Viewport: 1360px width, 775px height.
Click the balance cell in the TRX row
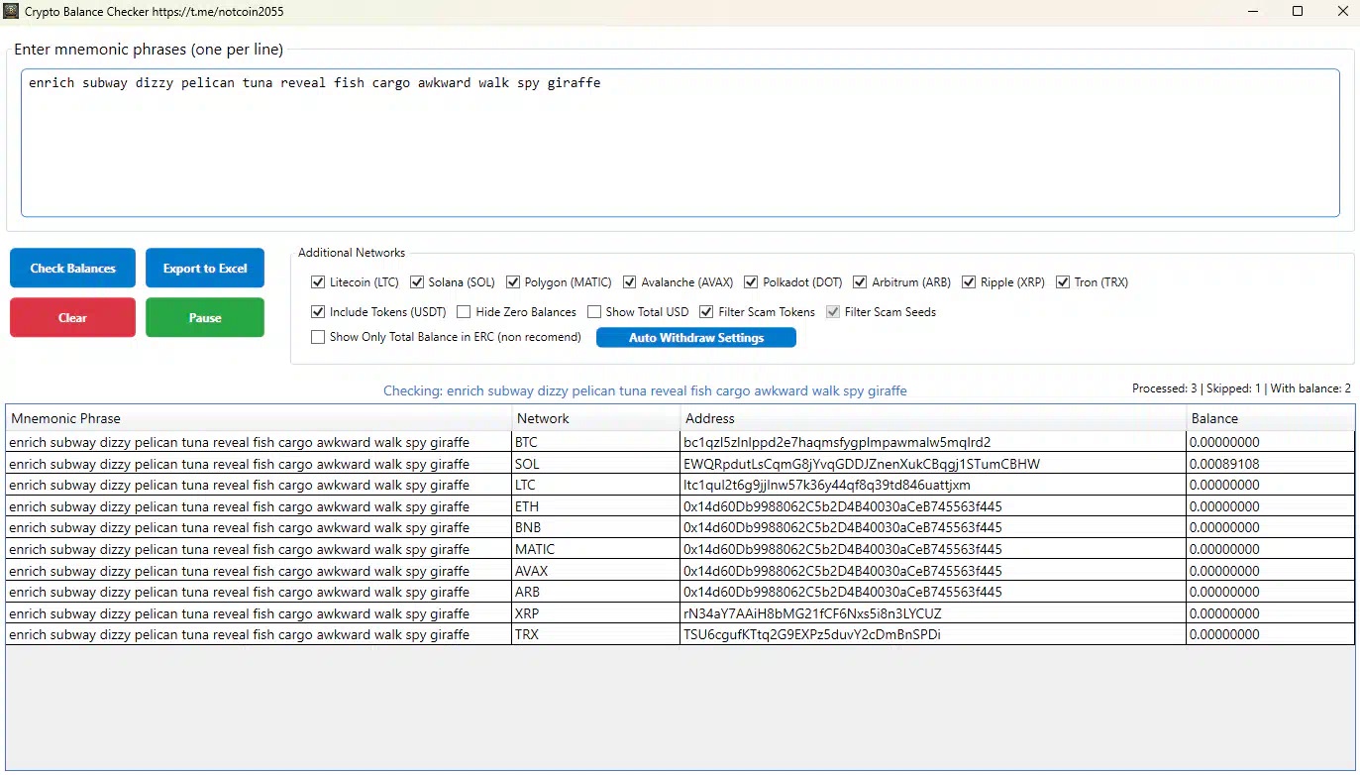click(x=1271, y=634)
